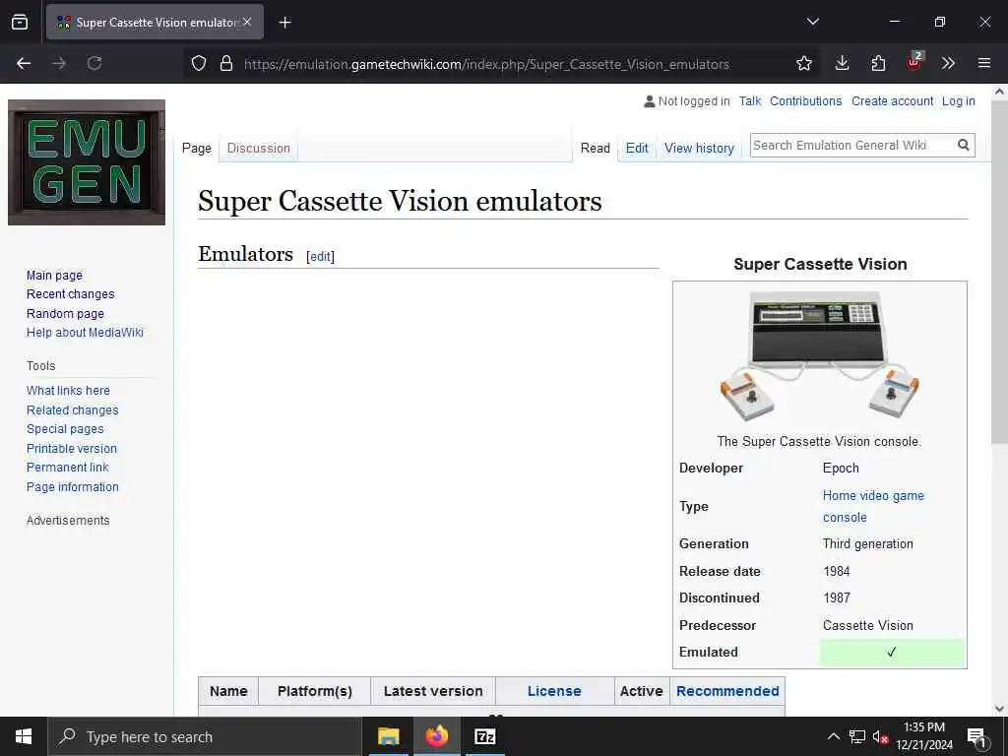The image size is (1008, 756).
Task: Reload the current page
Action: point(94,63)
